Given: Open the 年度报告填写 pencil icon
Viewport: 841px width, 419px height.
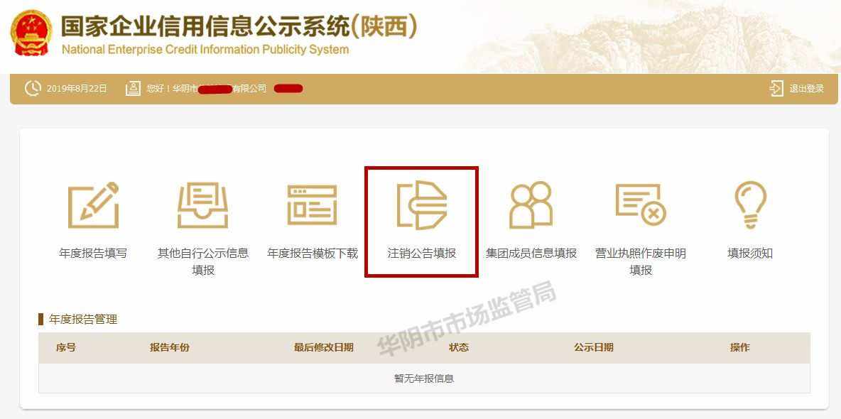Looking at the screenshot, I should pos(93,205).
